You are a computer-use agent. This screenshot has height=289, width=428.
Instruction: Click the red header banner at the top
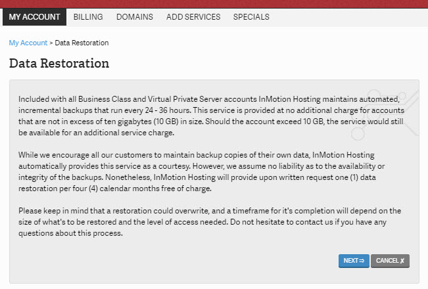[x=214, y=4]
